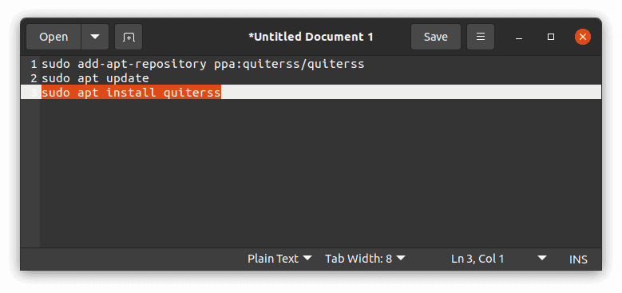This screenshot has height=293, width=622.
Task: Open a file with the Open button
Action: pos(53,37)
